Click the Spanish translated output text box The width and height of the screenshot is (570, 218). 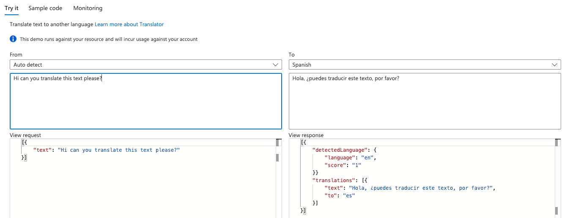point(425,101)
